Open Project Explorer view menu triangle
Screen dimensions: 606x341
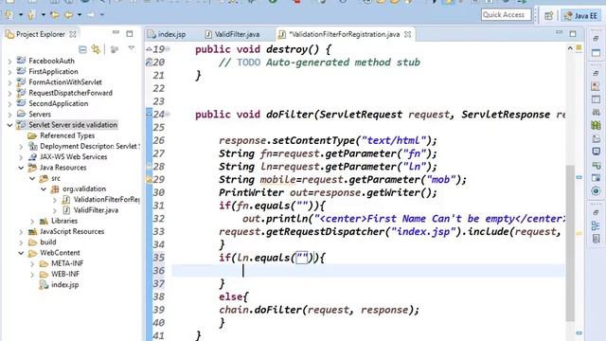[x=132, y=48]
